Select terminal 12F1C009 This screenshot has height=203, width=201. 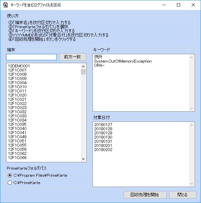(x=17, y=79)
